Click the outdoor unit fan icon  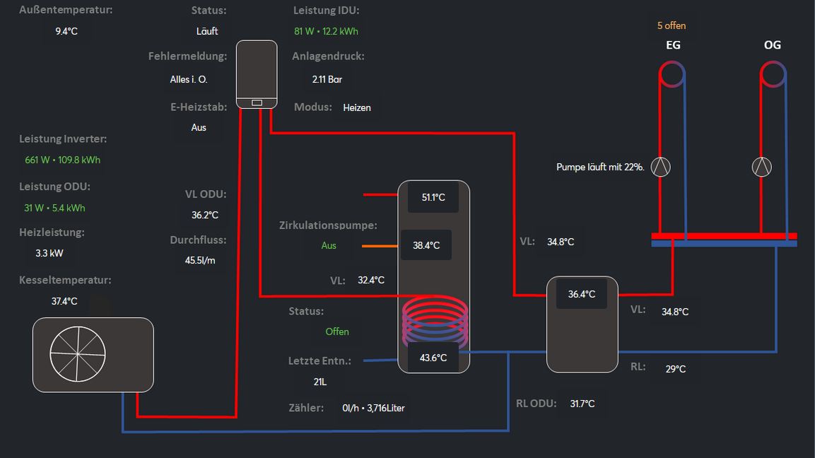tap(78, 353)
